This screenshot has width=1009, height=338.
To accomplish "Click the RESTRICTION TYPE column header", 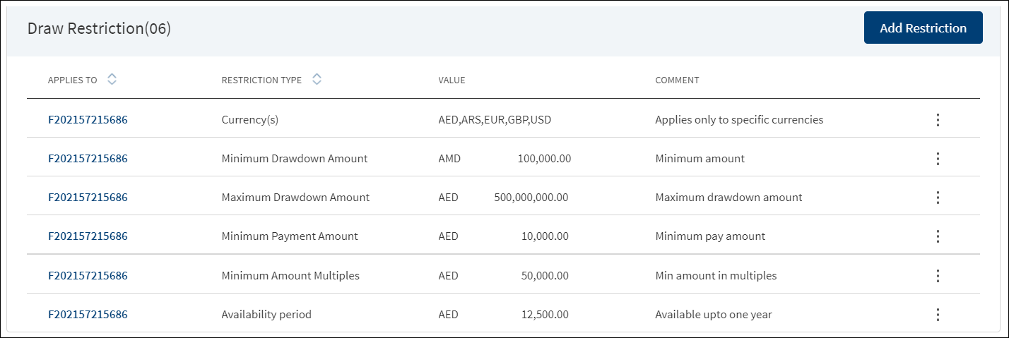I will point(261,80).
